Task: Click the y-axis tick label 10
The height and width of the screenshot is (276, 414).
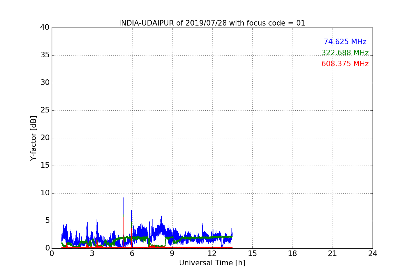Action: pos(45,193)
